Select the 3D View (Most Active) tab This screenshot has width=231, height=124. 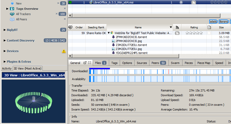click(28, 68)
